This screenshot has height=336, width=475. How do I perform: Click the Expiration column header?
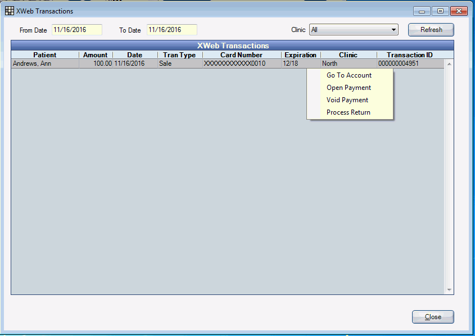[301, 55]
